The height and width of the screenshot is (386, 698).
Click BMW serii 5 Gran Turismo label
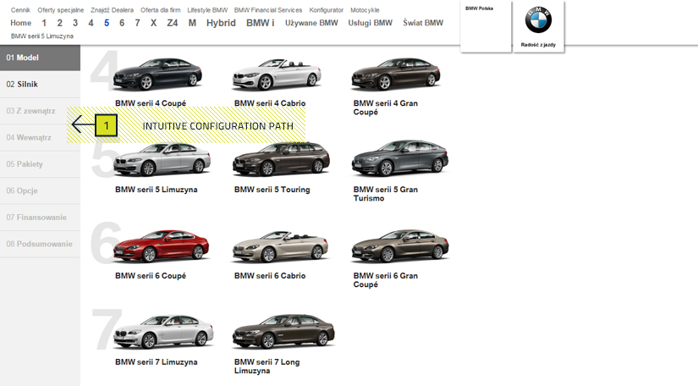[x=386, y=194]
